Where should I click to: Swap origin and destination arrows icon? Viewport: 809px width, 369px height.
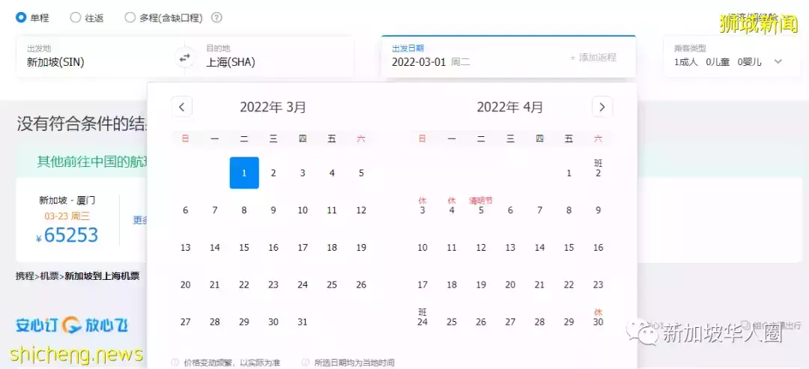click(x=185, y=58)
